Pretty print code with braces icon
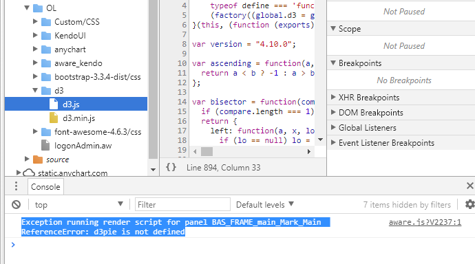The height and width of the screenshot is (264, 475). (x=171, y=167)
